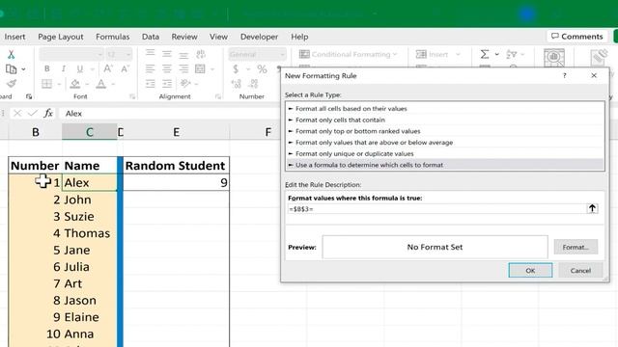Image resolution: width=618 pixels, height=347 pixels.
Task: Click Accounting Number Format dollar icon
Action: point(236,69)
